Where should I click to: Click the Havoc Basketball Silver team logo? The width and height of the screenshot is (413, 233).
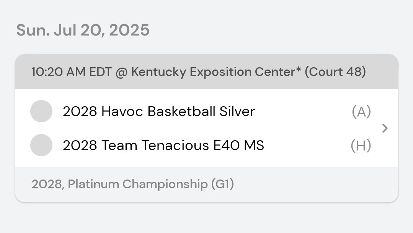tap(41, 111)
